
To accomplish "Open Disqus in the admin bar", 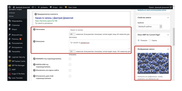I will (x=54, y=7).
